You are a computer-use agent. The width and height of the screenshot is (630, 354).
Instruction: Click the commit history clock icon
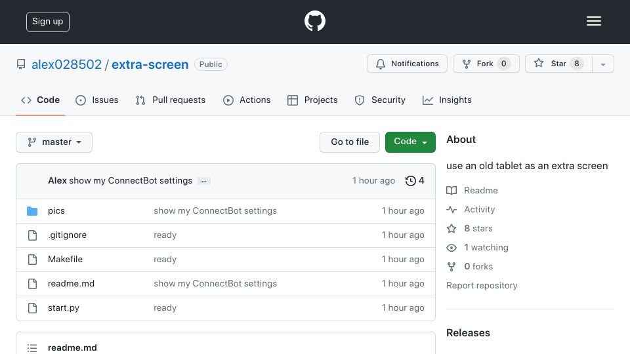point(410,181)
